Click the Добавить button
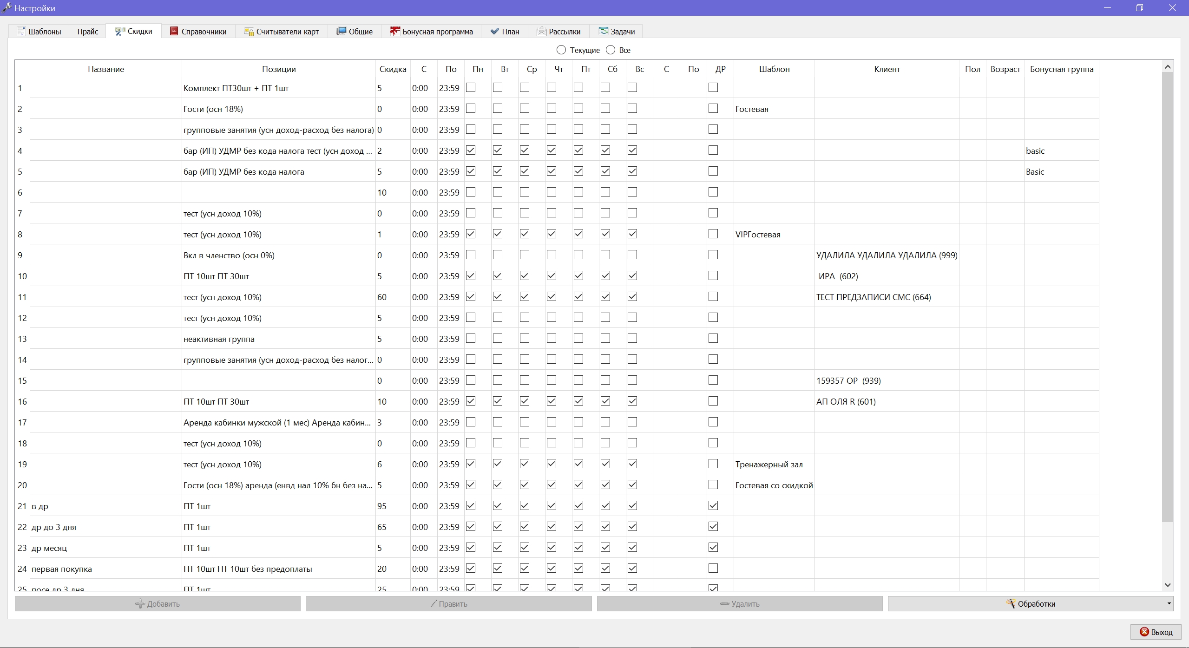 pyautogui.click(x=158, y=603)
